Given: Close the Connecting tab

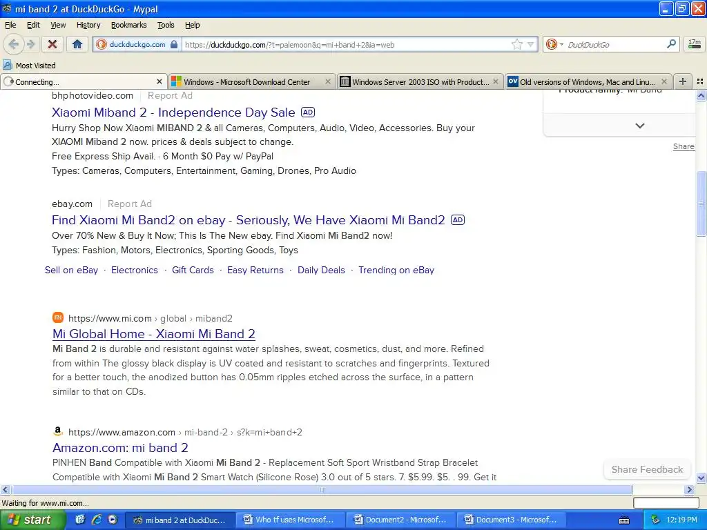Looking at the screenshot, I should (x=159, y=81).
